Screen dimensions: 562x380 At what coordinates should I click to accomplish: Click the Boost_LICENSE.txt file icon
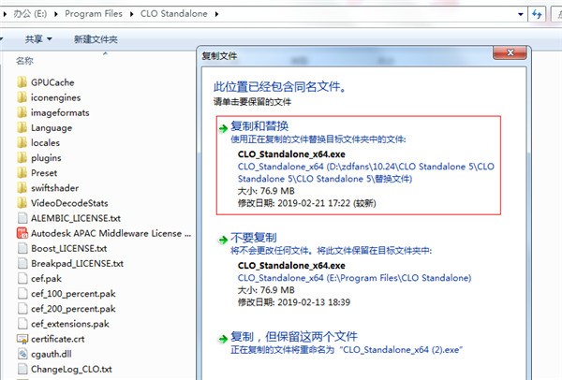(22, 248)
